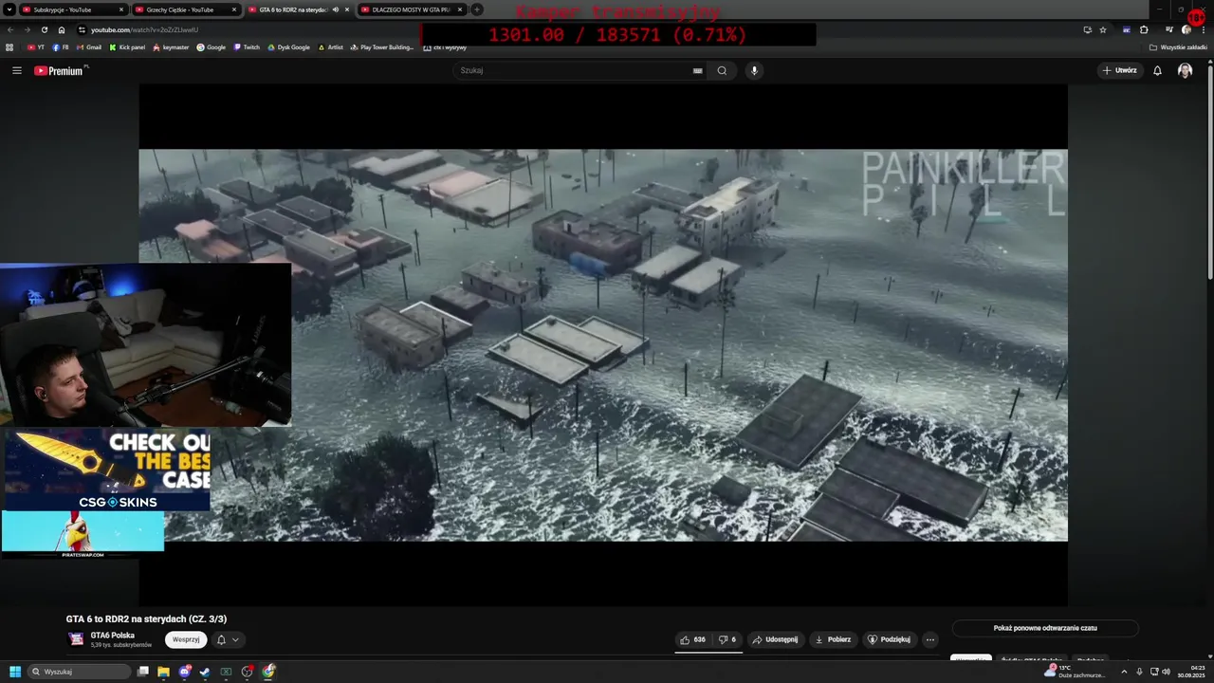The width and height of the screenshot is (1214, 683).
Task: Show hidden tray icons chevron
Action: pos(1124,672)
